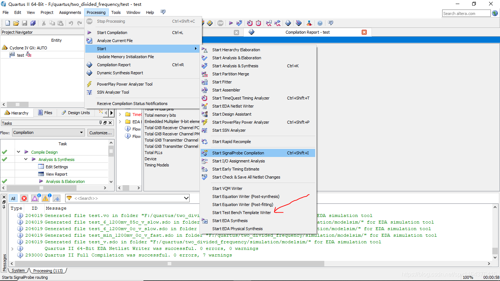Image resolution: width=500 pixels, height=281 pixels.
Task: Click the New file toolbar icon
Action: tap(7, 23)
